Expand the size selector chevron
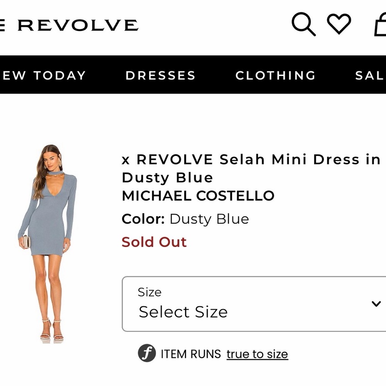 (376, 304)
